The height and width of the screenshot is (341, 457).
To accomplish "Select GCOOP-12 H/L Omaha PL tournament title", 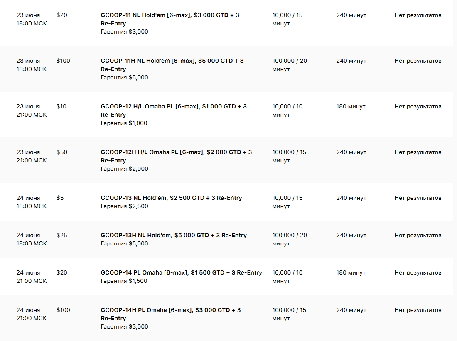I will pyautogui.click(x=174, y=111).
